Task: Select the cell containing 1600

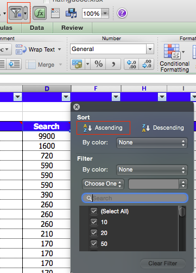Action: coord(47,146)
